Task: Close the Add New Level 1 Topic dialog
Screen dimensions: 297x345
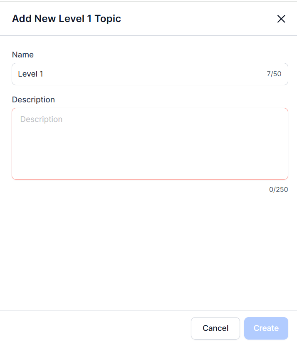Action: 281,19
